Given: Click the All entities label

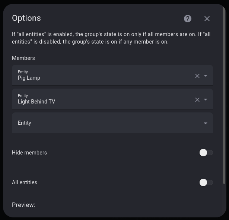Looking at the screenshot, I should (25, 182).
